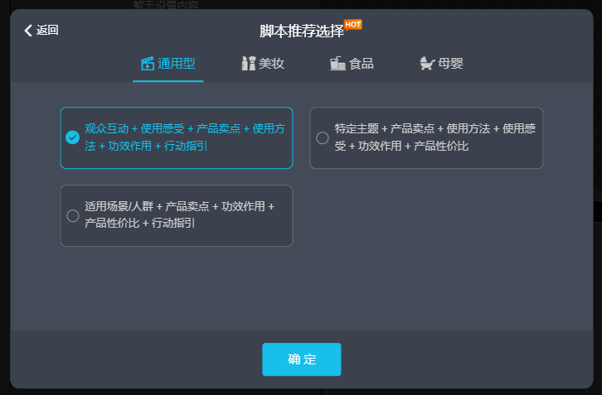Click the baby stroller icon
The height and width of the screenshot is (395, 602).
pos(427,63)
